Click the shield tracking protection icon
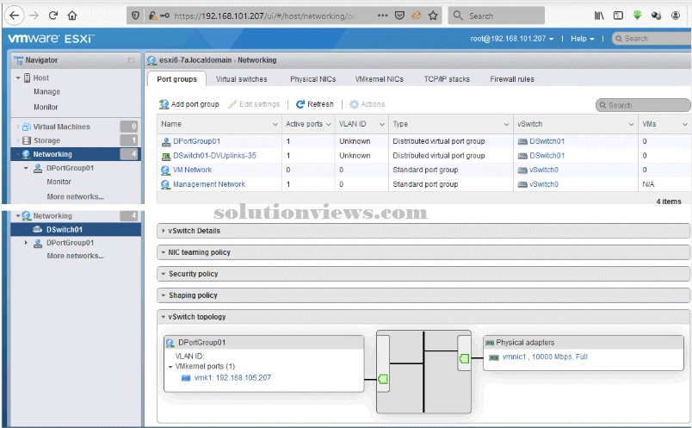 (x=135, y=16)
